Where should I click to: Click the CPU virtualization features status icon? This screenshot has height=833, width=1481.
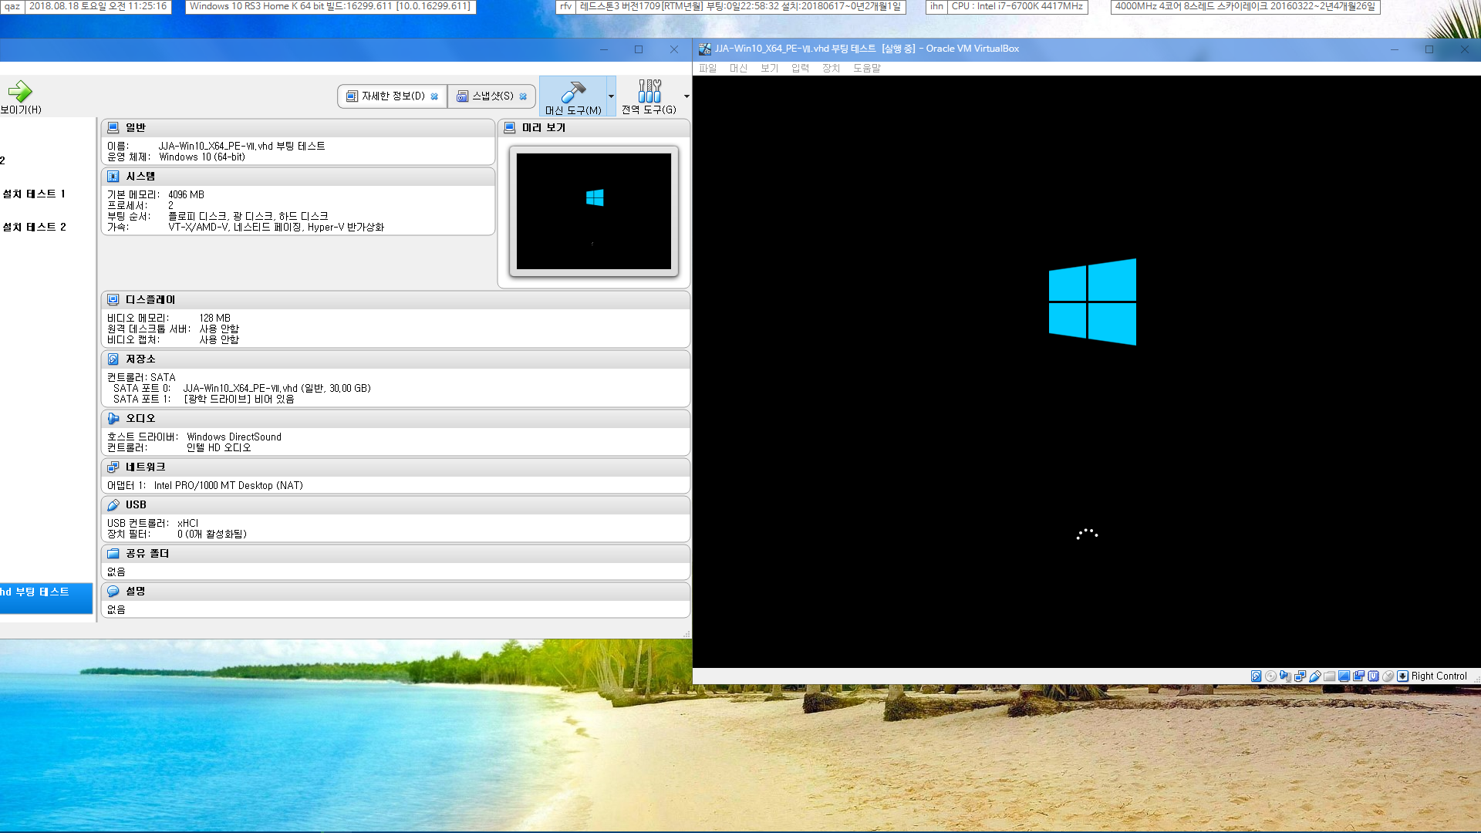click(x=1373, y=676)
